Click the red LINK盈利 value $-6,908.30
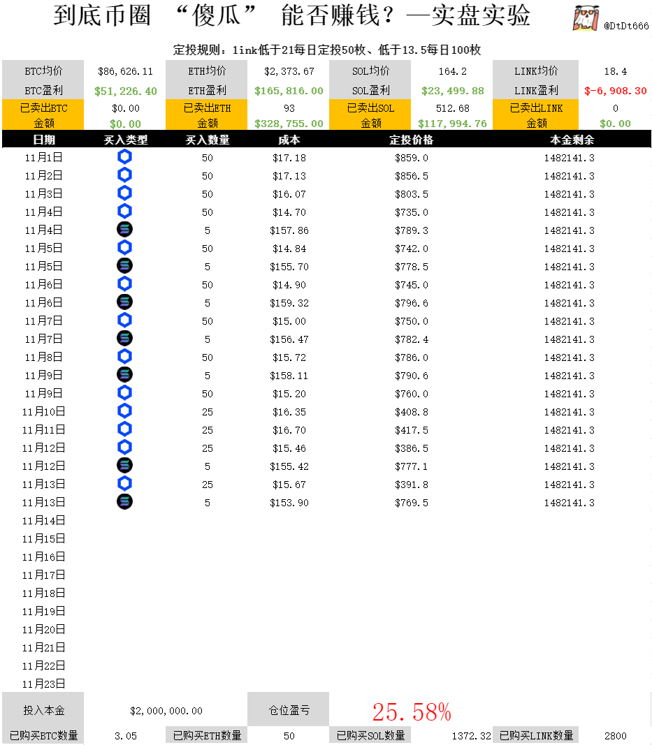Viewport: 652px width, 745px height. [616, 91]
